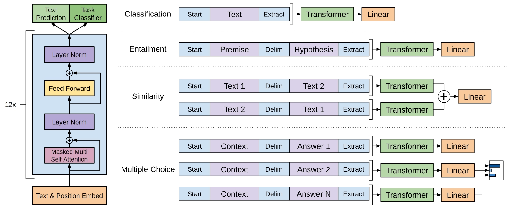Image resolution: width=512 pixels, height=208 pixels.
Task: Click the Feed Forward block
Action: (x=69, y=88)
